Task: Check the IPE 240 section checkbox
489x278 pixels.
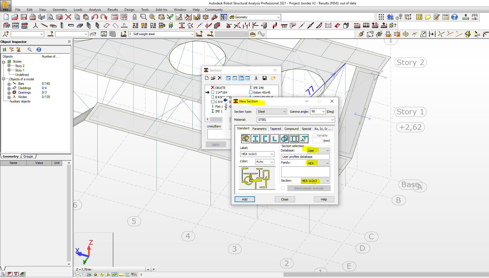Action: coord(250,87)
